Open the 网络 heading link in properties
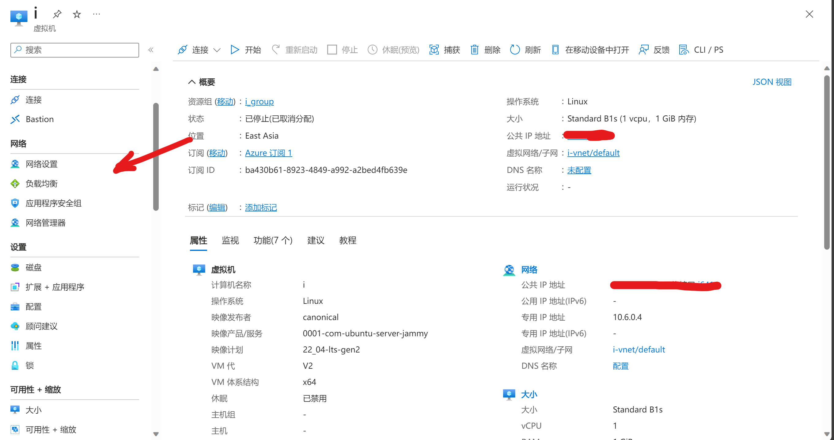Screen dimensions: 834x440 [x=529, y=270]
